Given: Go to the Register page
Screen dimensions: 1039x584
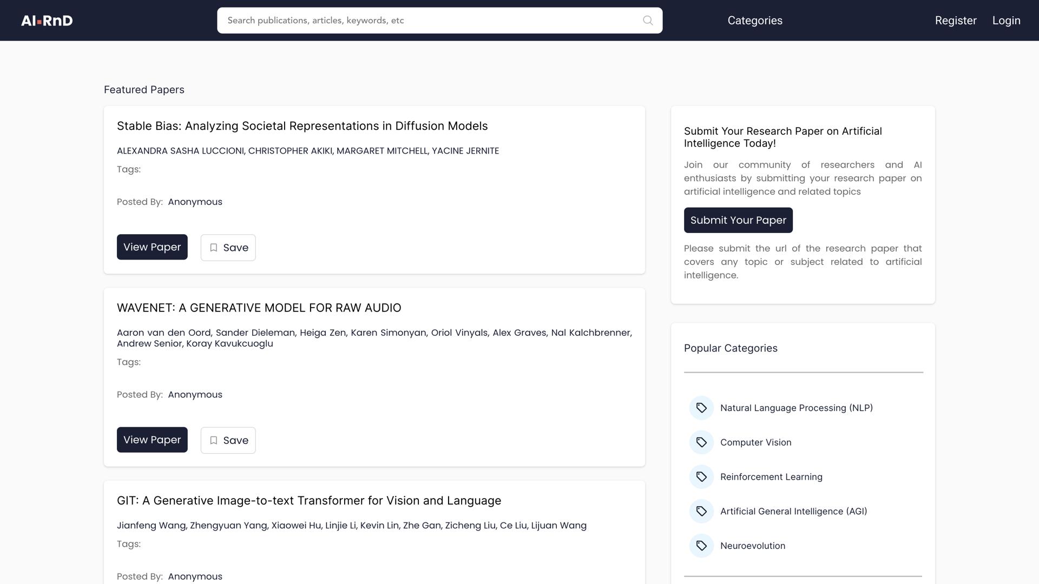Looking at the screenshot, I should click(955, 21).
